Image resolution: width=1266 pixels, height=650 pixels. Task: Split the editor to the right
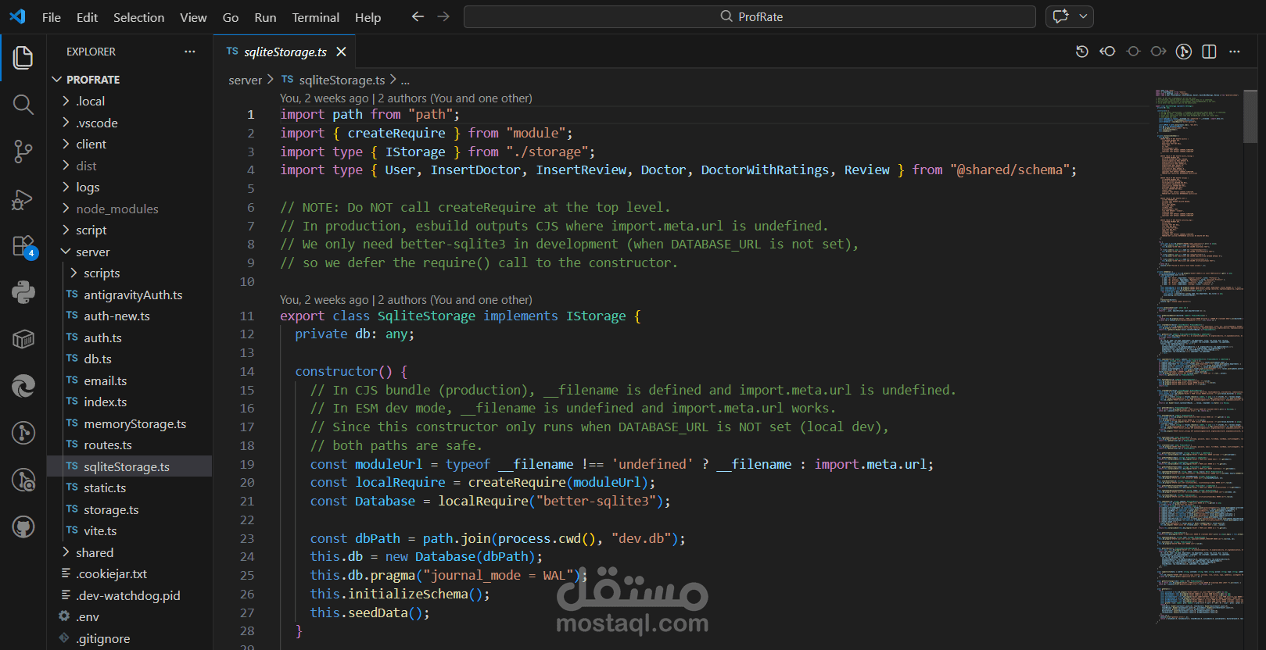click(1209, 52)
